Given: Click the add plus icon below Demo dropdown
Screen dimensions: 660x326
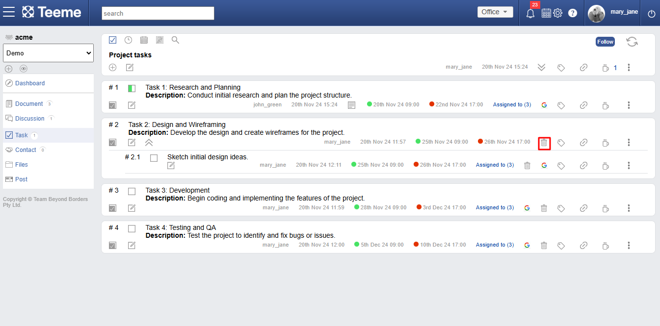Looking at the screenshot, I should click(x=9, y=69).
